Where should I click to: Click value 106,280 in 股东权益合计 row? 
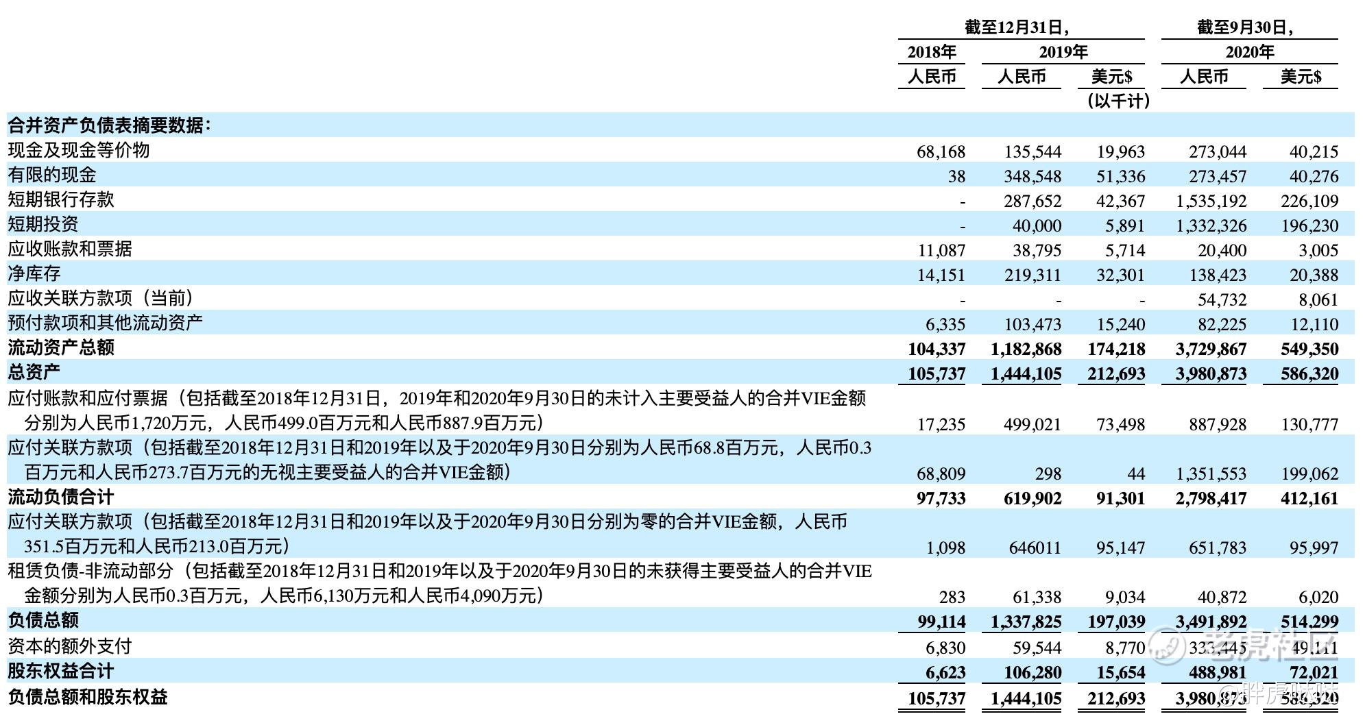(1032, 672)
